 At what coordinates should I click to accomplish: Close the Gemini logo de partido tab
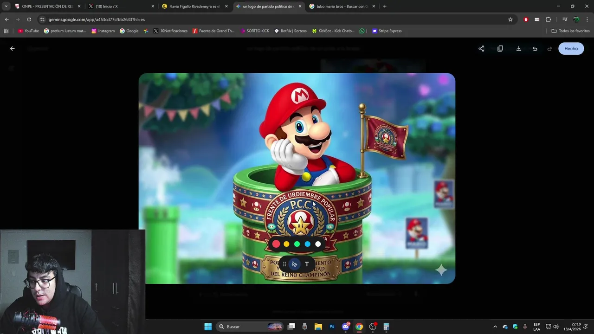(x=300, y=6)
